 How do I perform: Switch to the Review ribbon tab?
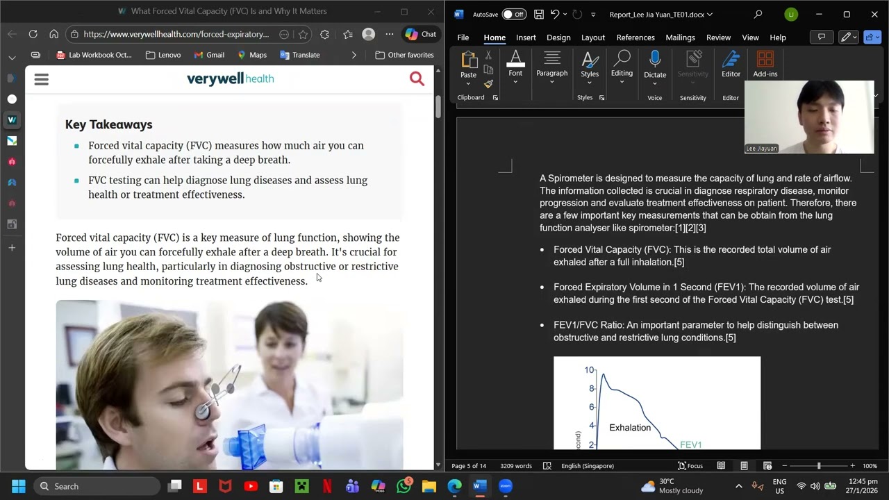(x=718, y=37)
